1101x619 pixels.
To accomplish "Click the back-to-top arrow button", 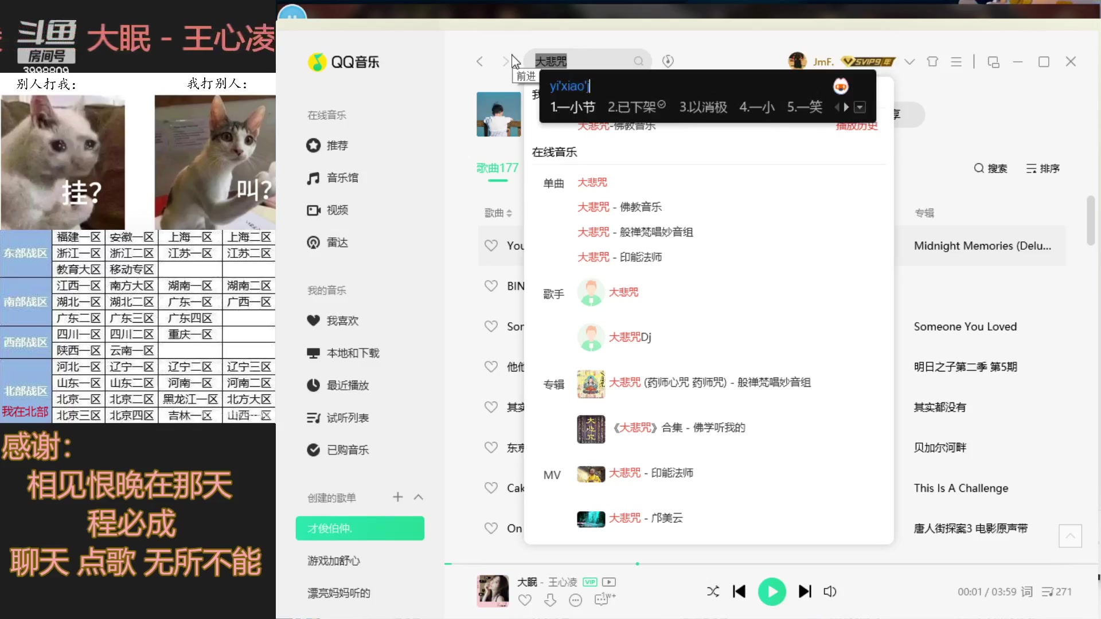I will [1070, 536].
